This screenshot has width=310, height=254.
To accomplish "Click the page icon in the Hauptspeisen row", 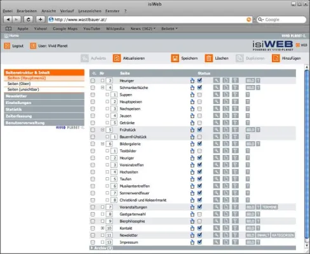I will click(226, 102).
